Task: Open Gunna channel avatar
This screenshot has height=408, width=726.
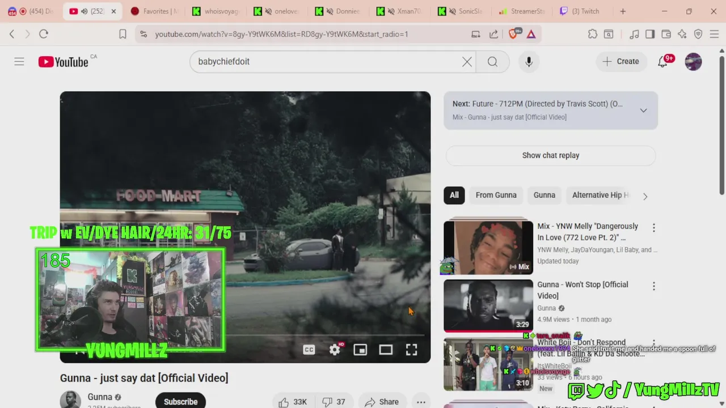Action: click(70, 400)
